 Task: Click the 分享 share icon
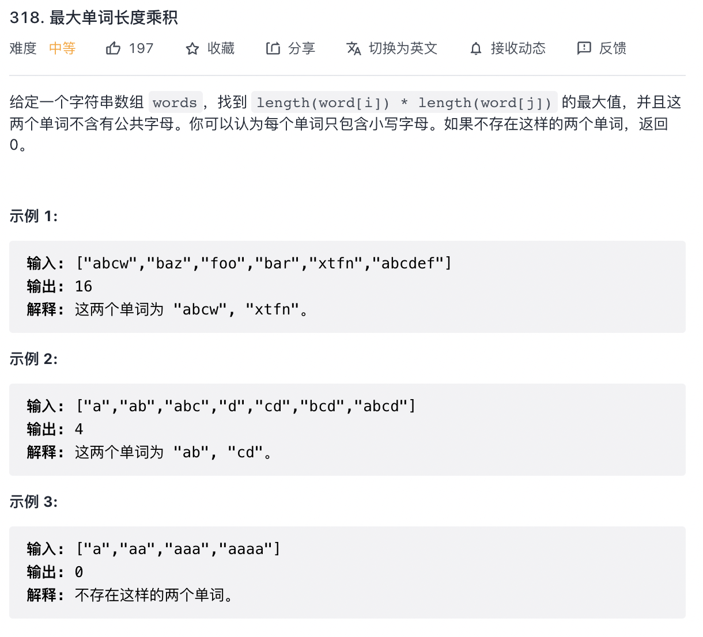[273, 48]
